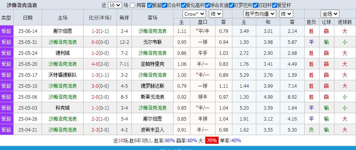Click the 负 result on the 25-04-21 row
356x150 pixels.
pyautogui.click(x=311, y=130)
